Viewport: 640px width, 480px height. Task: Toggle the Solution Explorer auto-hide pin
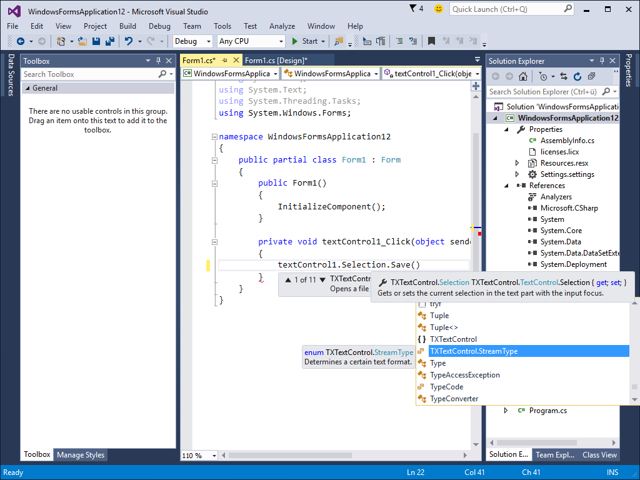pyautogui.click(x=602, y=61)
